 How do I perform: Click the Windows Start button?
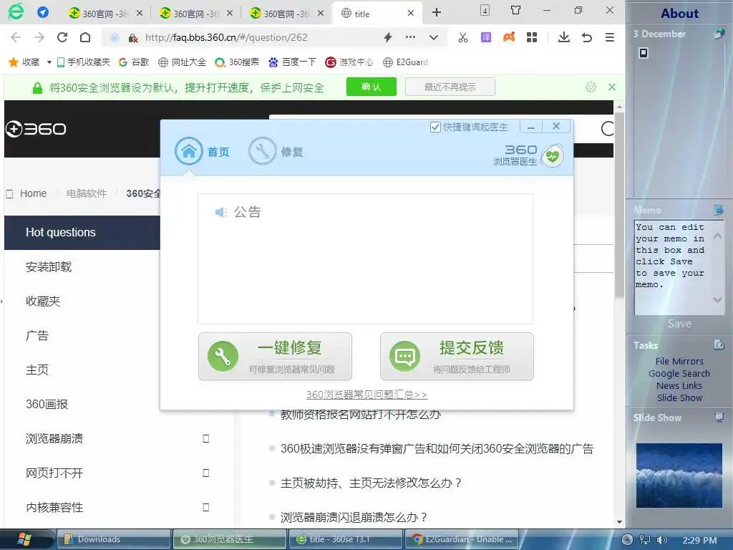[24, 539]
